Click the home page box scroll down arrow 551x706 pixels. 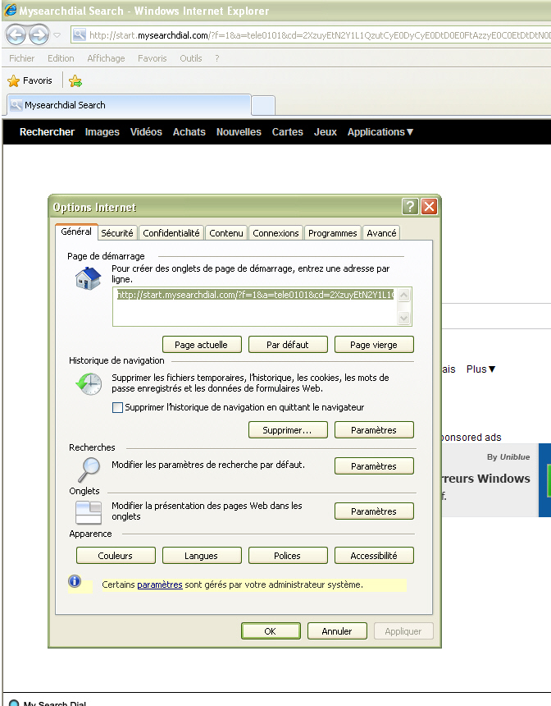pyautogui.click(x=404, y=318)
